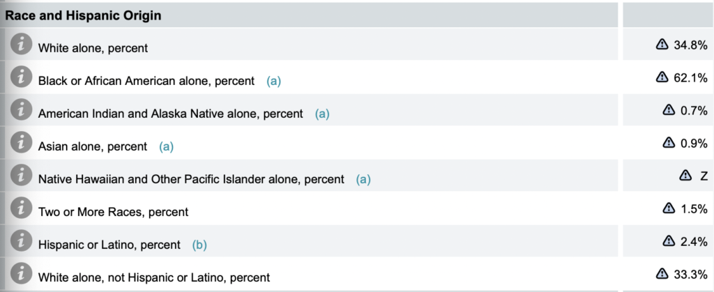
Task: Open info icon for White alone, not Hispanic
Action: pyautogui.click(x=21, y=273)
